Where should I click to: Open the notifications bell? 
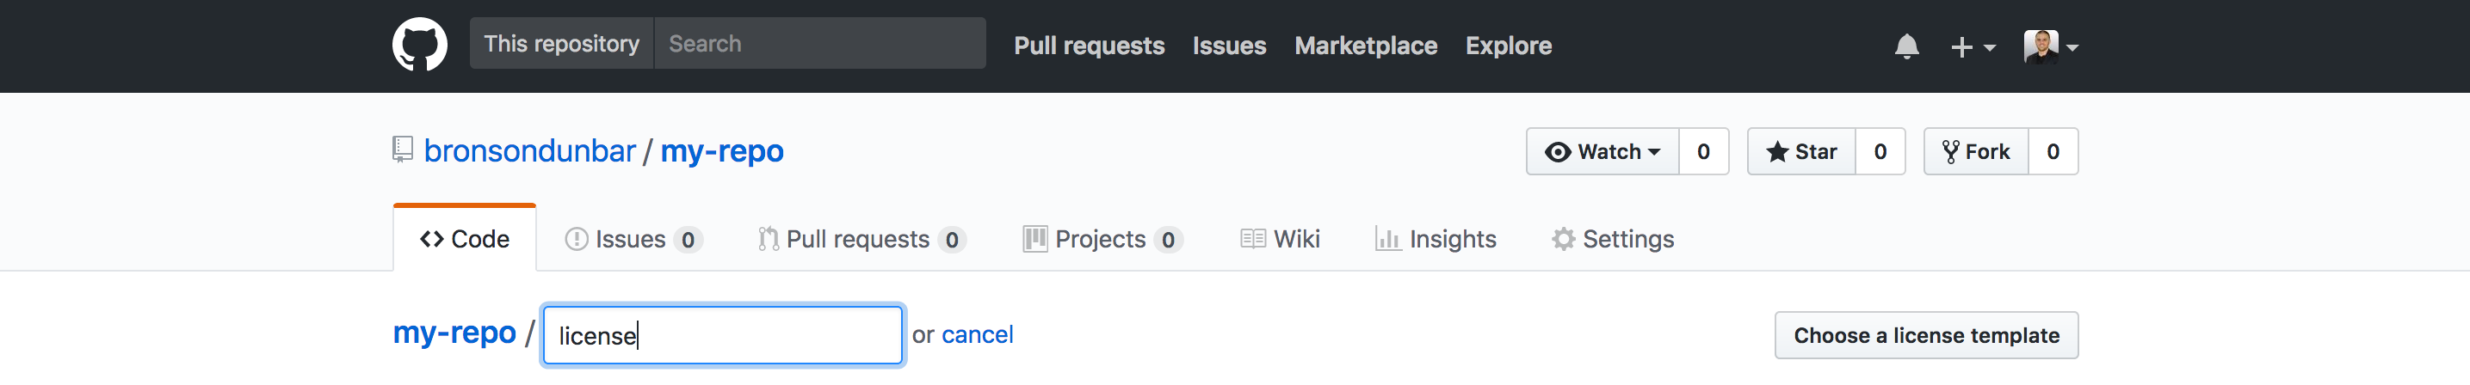pyautogui.click(x=1906, y=46)
